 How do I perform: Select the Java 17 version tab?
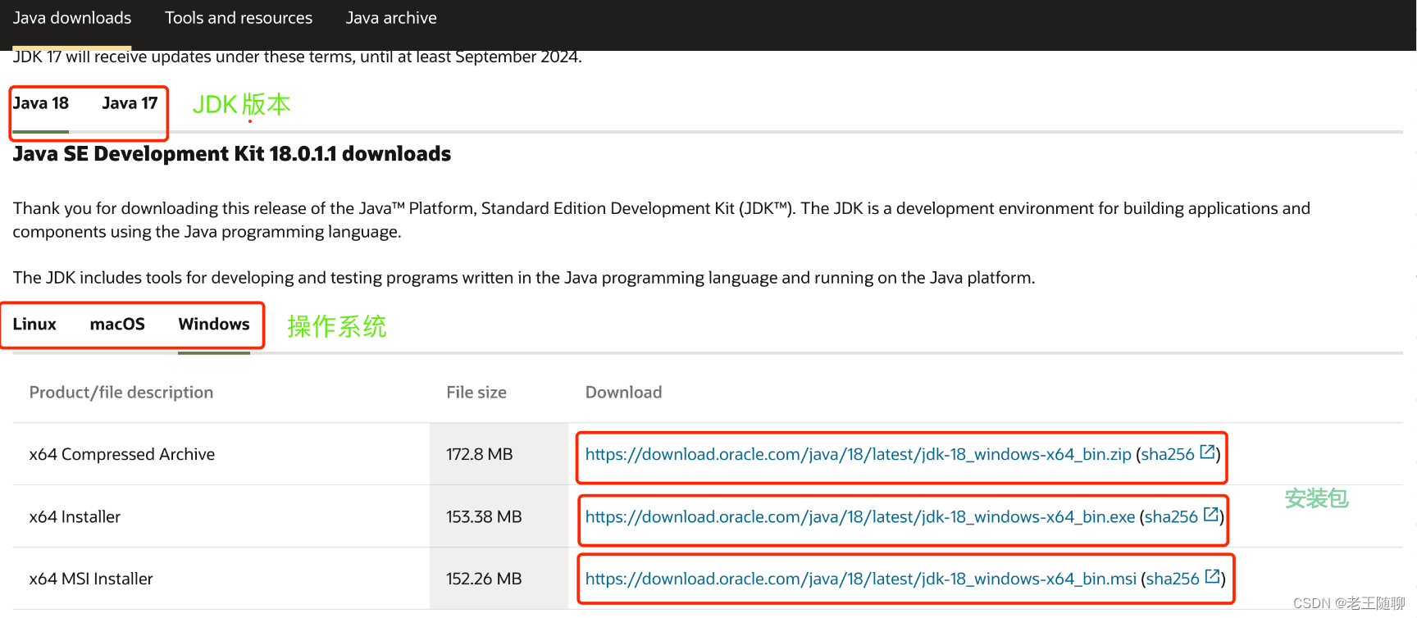point(130,103)
